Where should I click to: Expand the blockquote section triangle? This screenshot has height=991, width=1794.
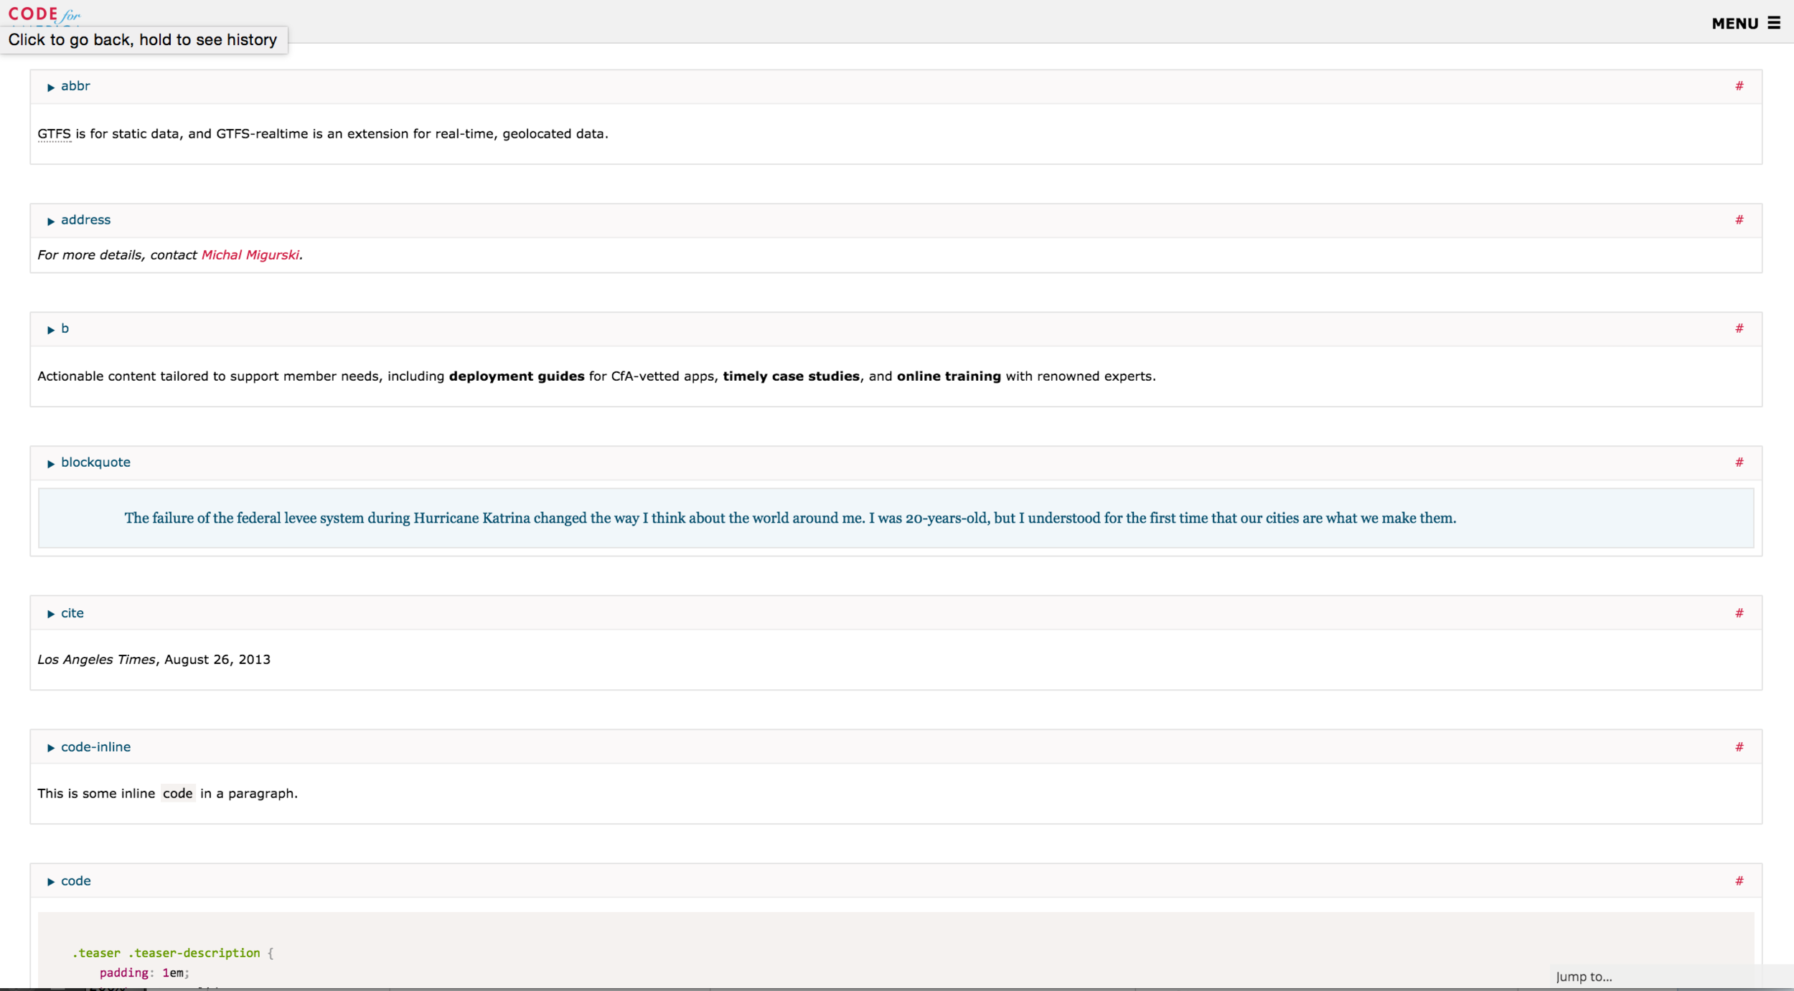50,464
